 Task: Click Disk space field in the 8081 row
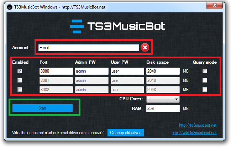(163, 80)
